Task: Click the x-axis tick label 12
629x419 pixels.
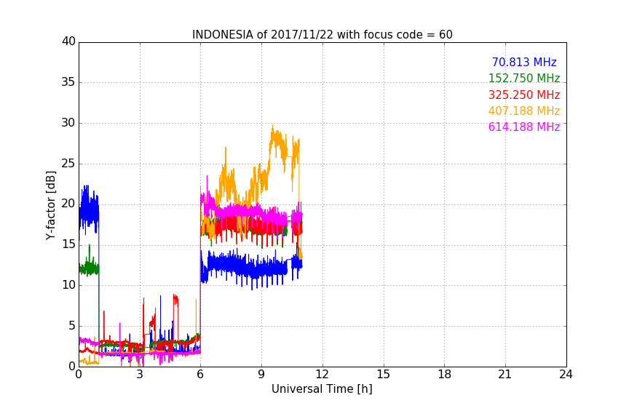Action: [323, 375]
